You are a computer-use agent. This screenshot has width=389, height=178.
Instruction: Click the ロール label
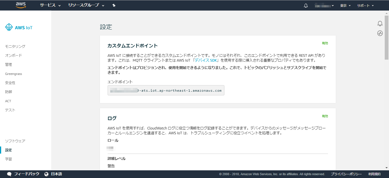(x=113, y=140)
